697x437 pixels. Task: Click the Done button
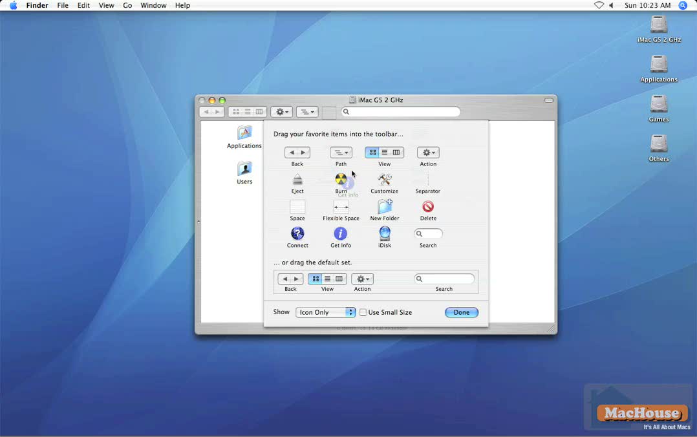[x=462, y=312]
